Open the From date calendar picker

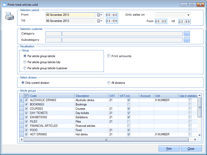(100, 15)
